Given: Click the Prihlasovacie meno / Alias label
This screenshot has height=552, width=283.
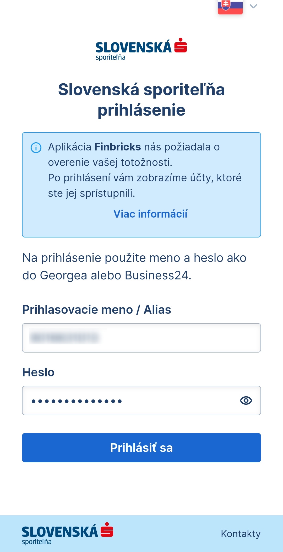Looking at the screenshot, I should [x=97, y=310].
